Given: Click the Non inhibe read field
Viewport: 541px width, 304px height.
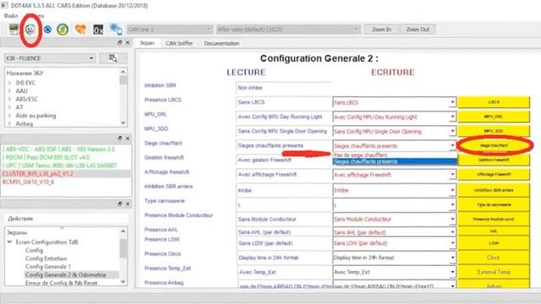Looking at the screenshot, I should [x=284, y=88].
